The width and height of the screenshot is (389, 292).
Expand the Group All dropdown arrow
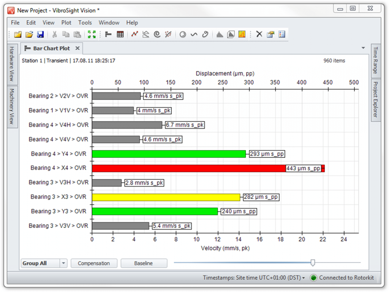click(63, 263)
